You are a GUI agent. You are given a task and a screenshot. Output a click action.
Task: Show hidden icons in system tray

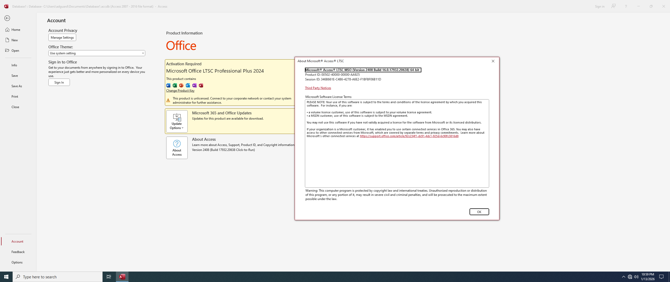(x=623, y=277)
